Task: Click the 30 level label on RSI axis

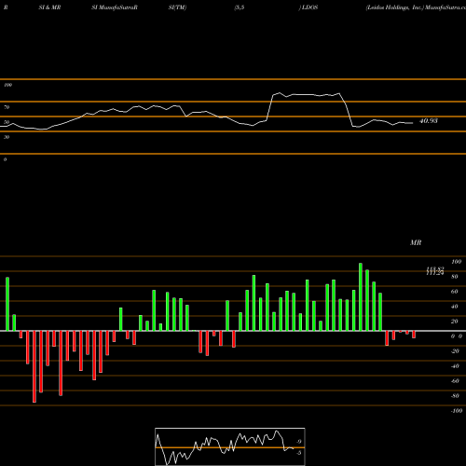Action: [x=7, y=137]
